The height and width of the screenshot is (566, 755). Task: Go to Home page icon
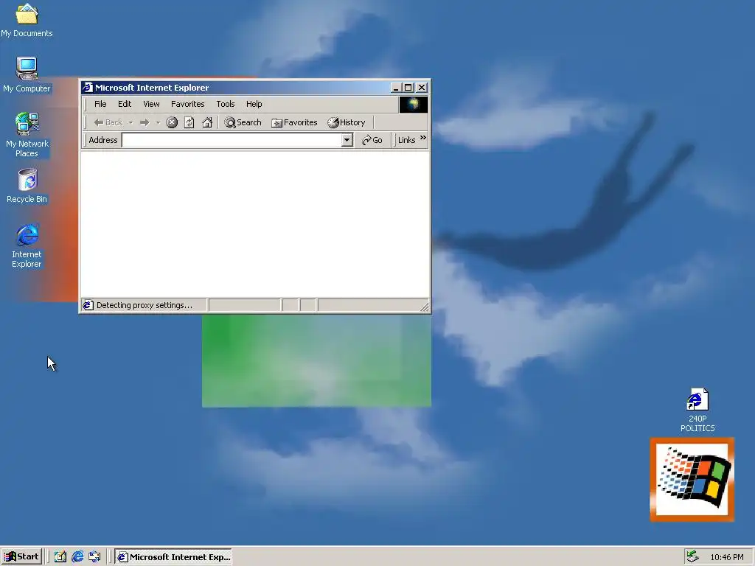pyautogui.click(x=207, y=122)
